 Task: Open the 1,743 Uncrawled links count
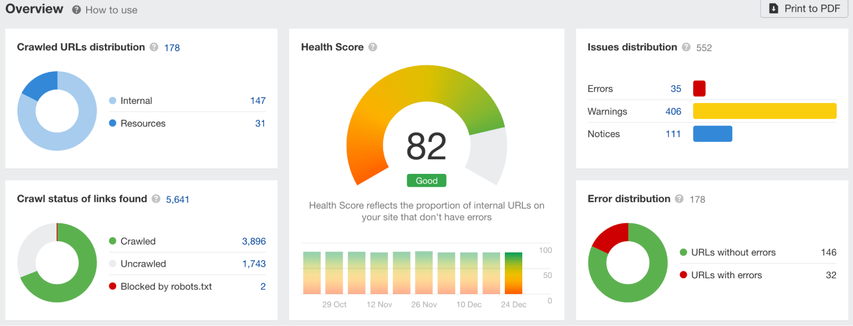point(254,264)
